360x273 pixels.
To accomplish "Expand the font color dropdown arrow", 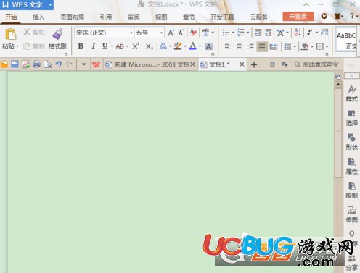I will [200, 46].
